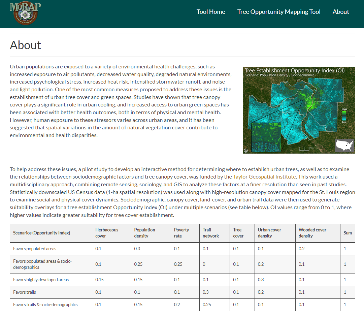
Task: Click the Tree Establishment Opportunity Index map image
Action: coord(299,110)
